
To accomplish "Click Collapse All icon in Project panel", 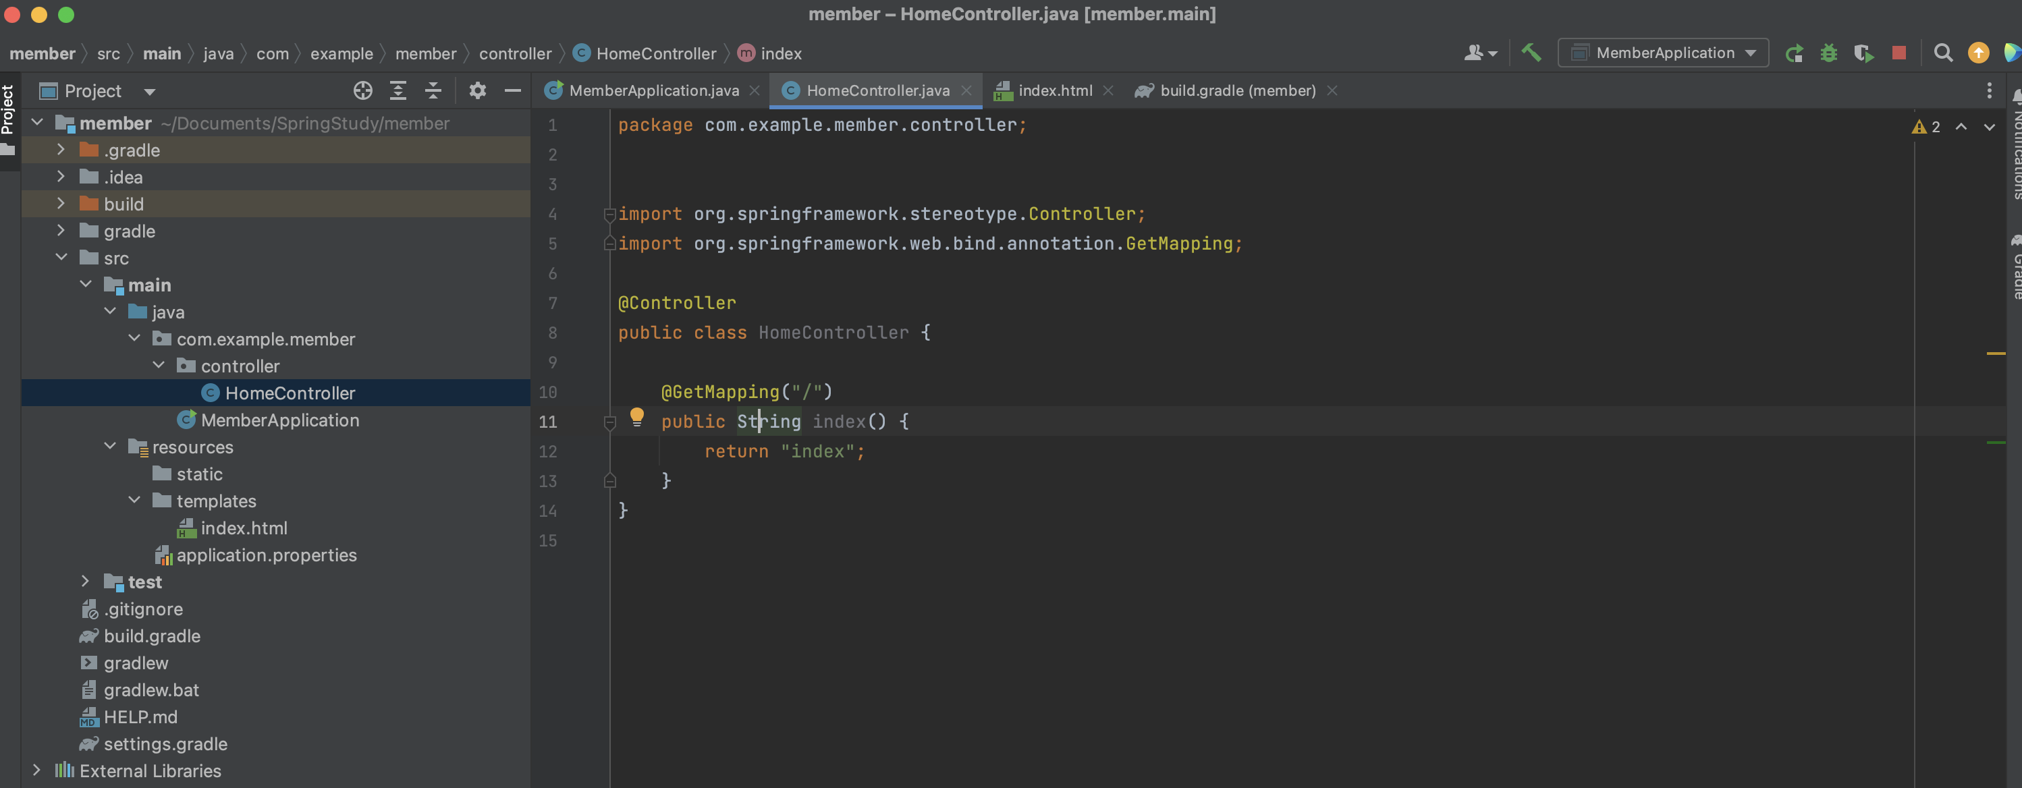I will coord(433,91).
